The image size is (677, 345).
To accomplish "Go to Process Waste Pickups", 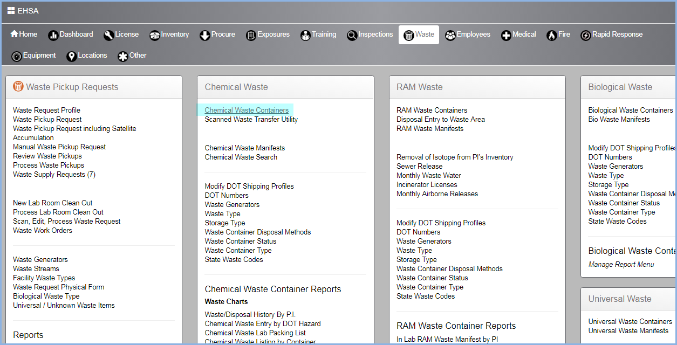I will point(49,165).
